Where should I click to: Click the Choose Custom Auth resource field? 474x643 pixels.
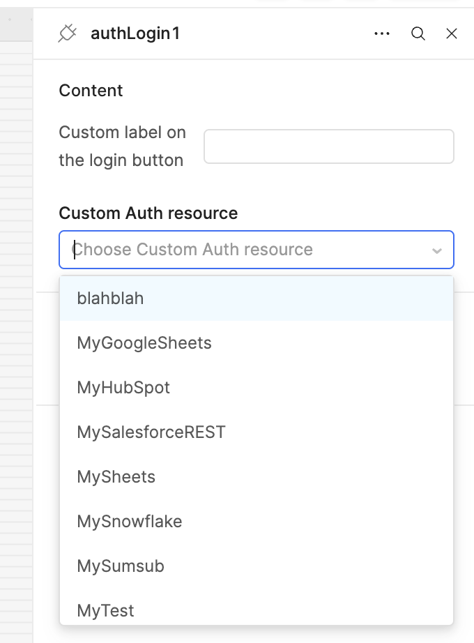point(244,250)
